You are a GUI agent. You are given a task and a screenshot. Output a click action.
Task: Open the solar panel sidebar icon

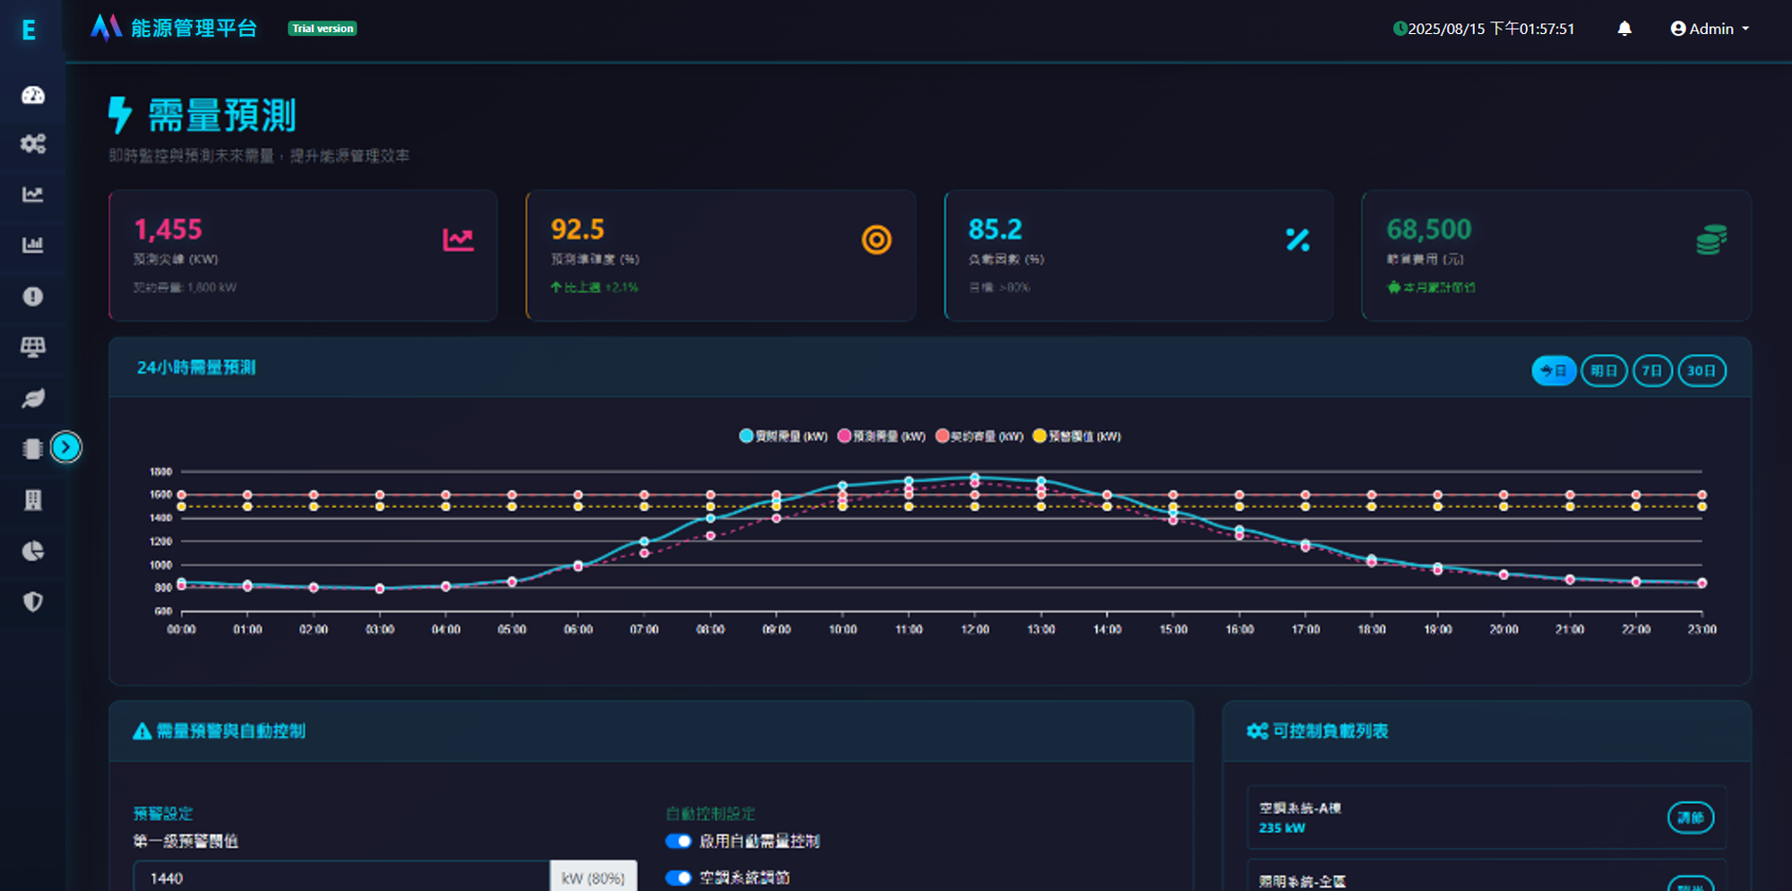[33, 347]
